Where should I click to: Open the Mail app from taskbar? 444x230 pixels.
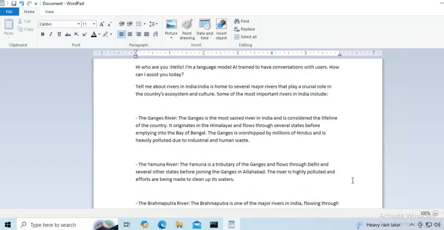(197, 225)
